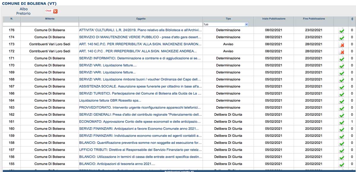Sort by Fine Pubblicazione column header

tap(314, 19)
